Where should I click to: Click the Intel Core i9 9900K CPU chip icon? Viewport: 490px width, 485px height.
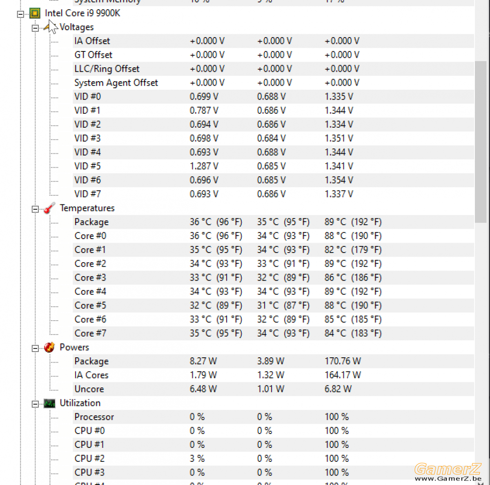[x=35, y=13]
